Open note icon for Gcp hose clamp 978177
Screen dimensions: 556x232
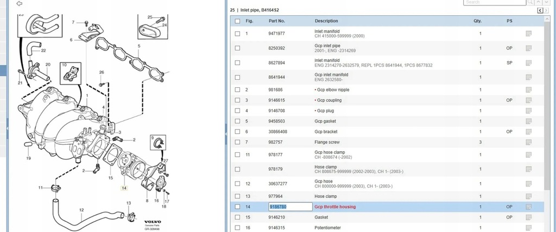point(528,155)
